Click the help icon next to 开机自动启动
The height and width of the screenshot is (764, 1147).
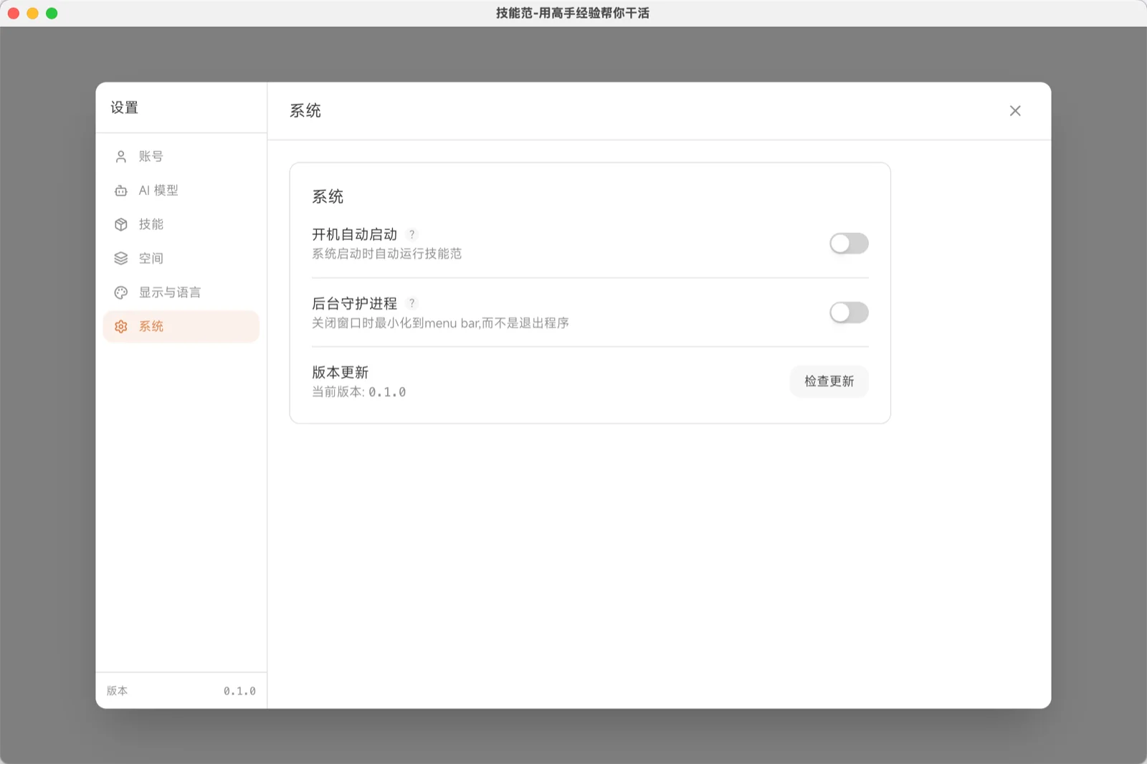(412, 234)
